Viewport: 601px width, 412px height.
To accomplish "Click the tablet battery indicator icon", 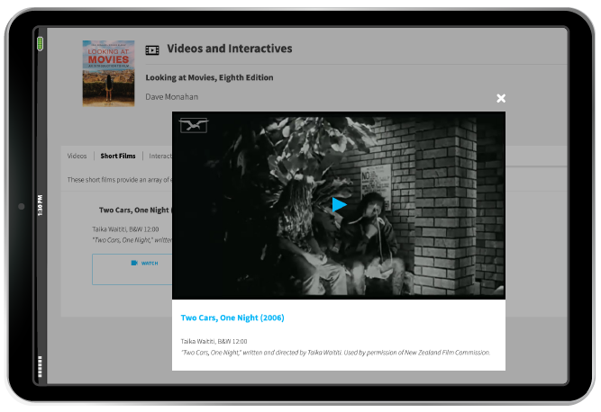I will coord(40,43).
